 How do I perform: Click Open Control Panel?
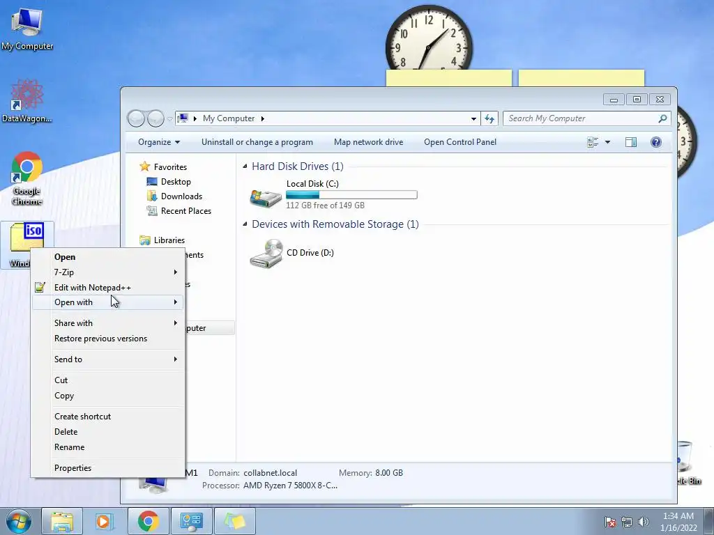(460, 142)
